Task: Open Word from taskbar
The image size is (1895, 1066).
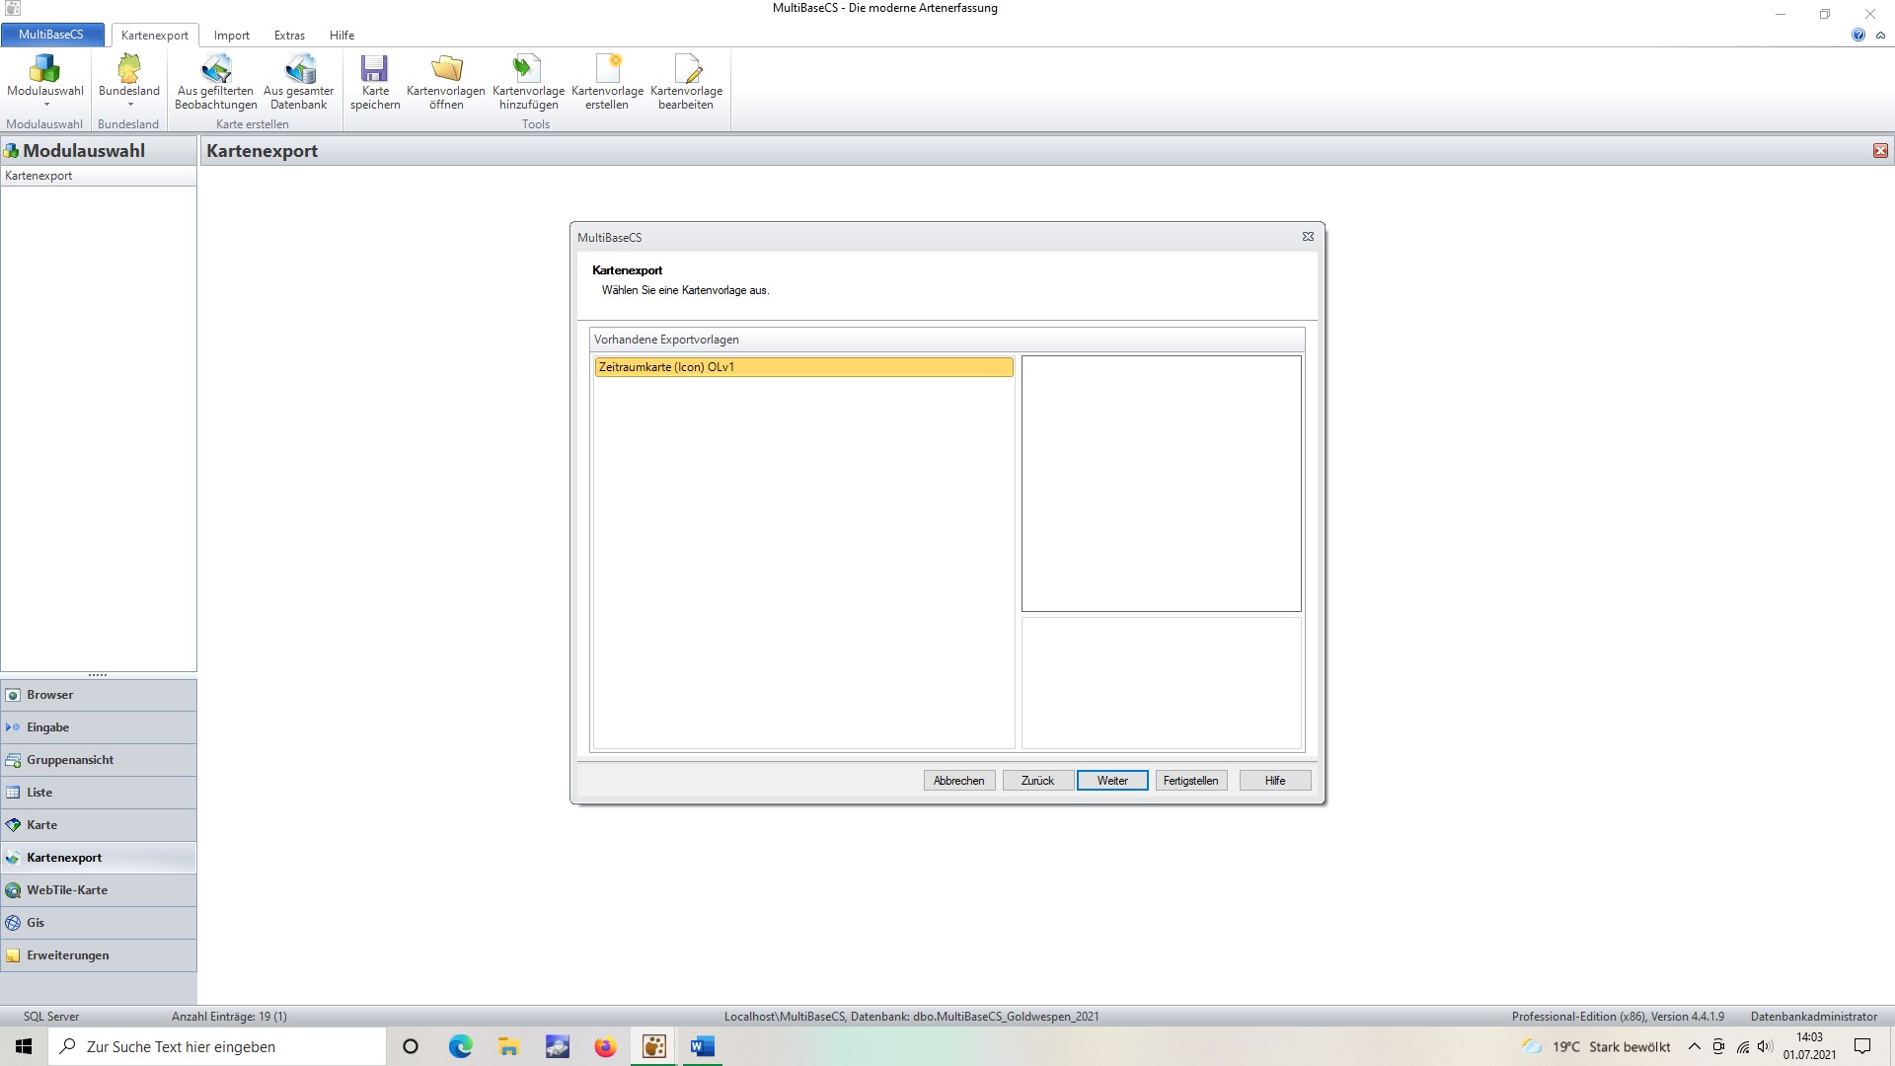Action: click(x=702, y=1046)
